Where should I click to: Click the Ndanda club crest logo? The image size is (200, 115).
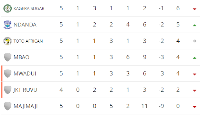pos(7,25)
